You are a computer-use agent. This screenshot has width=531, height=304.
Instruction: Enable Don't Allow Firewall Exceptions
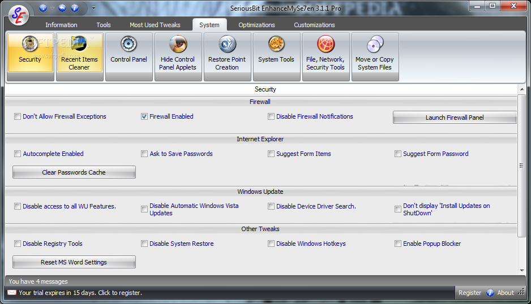(18, 116)
